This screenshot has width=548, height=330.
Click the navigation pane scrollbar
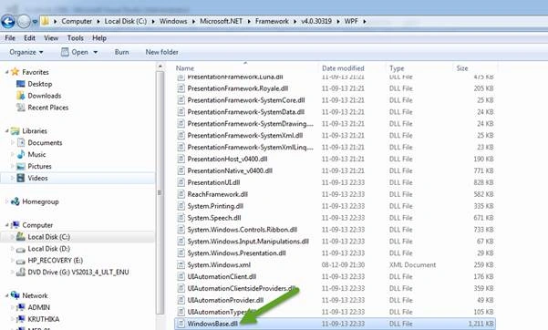point(160,192)
